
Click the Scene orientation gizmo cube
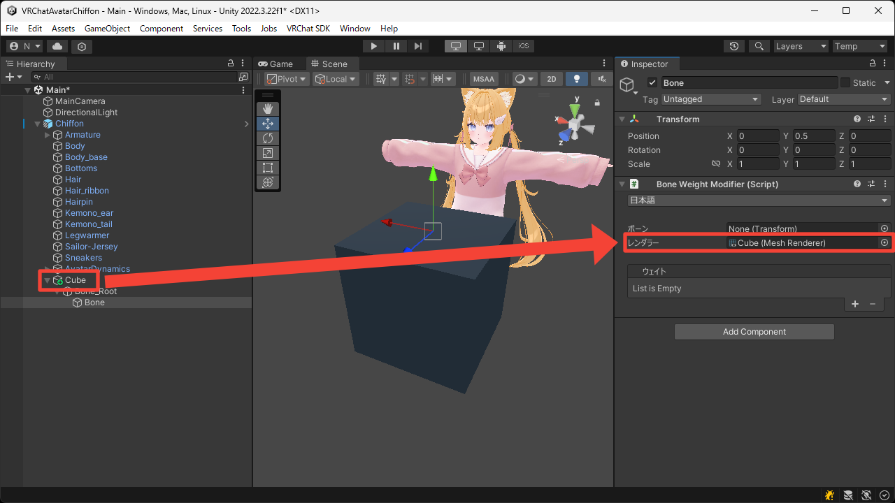(x=575, y=126)
